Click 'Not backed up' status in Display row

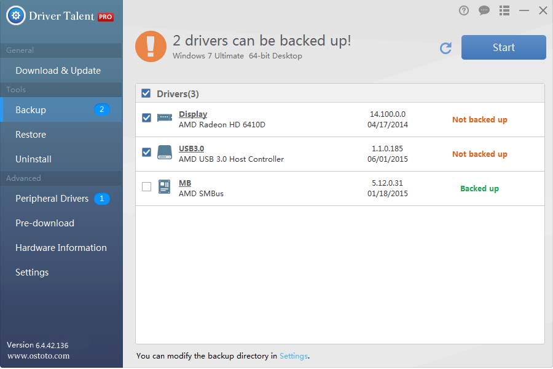pos(480,120)
